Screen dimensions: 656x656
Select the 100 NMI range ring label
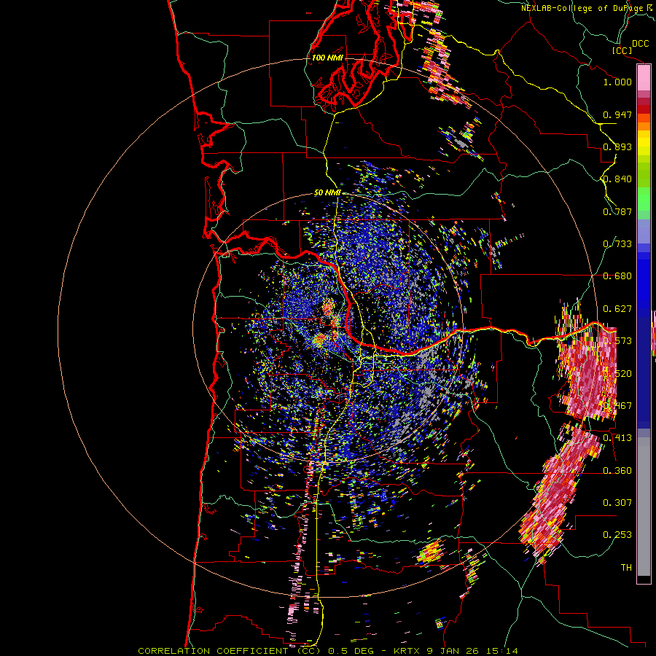point(327,58)
